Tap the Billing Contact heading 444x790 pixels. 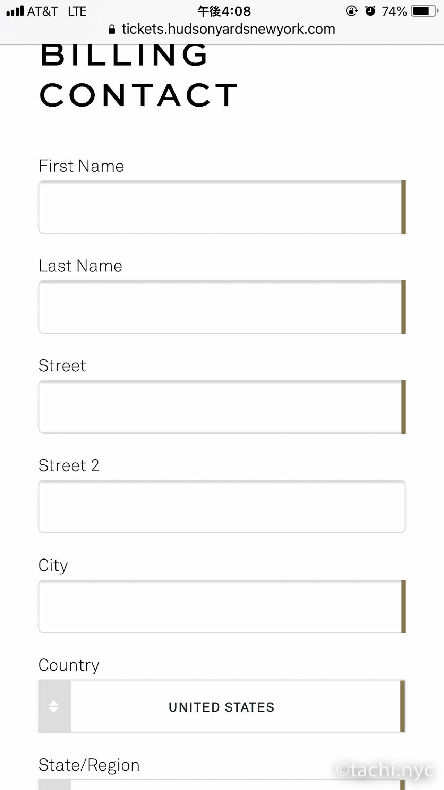139,75
